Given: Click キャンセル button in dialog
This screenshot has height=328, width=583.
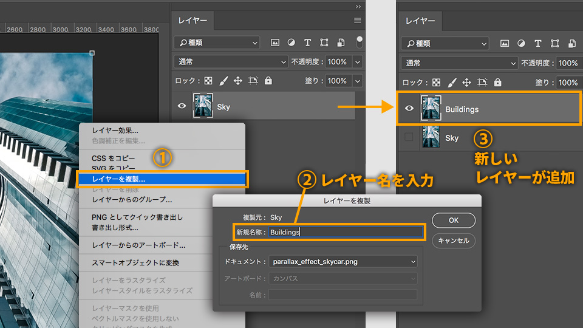Looking at the screenshot, I should tap(454, 241).
